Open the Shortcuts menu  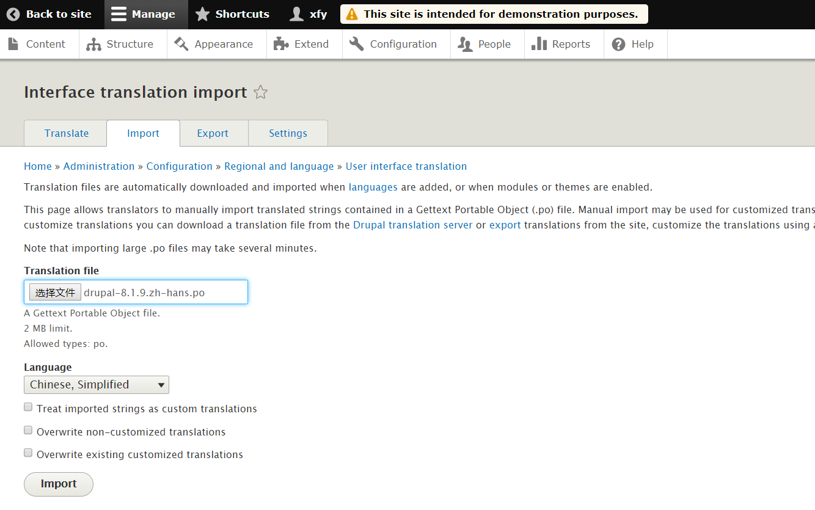click(232, 13)
